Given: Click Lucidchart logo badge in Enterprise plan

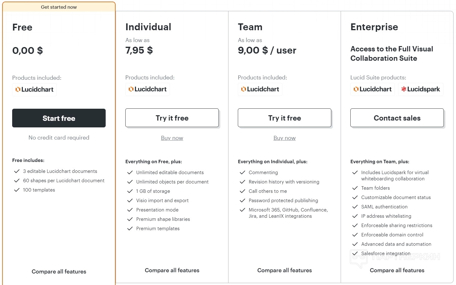Looking at the screenshot, I should coord(372,89).
